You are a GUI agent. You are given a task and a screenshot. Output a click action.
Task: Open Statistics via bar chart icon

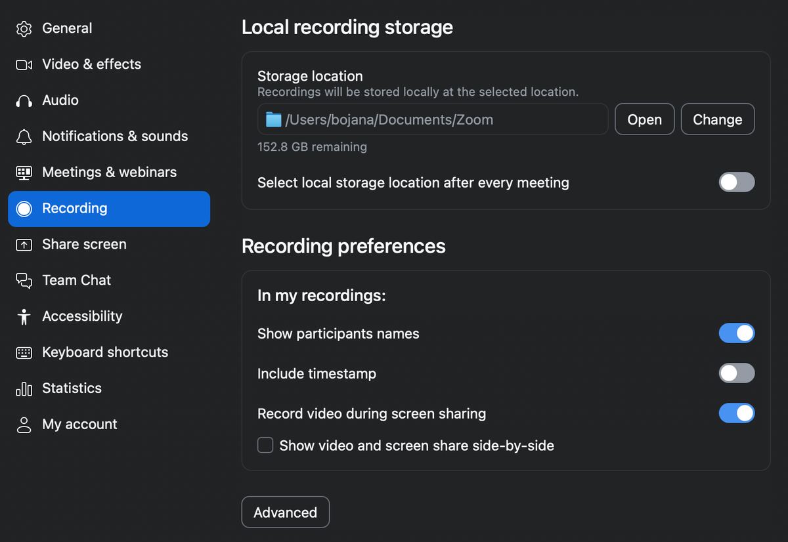[x=24, y=388]
